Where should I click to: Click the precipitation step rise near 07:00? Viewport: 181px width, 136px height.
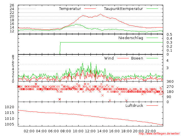60,48
